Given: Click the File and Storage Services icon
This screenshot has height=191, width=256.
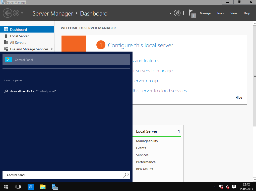Looking at the screenshot, I should coord(6,49).
